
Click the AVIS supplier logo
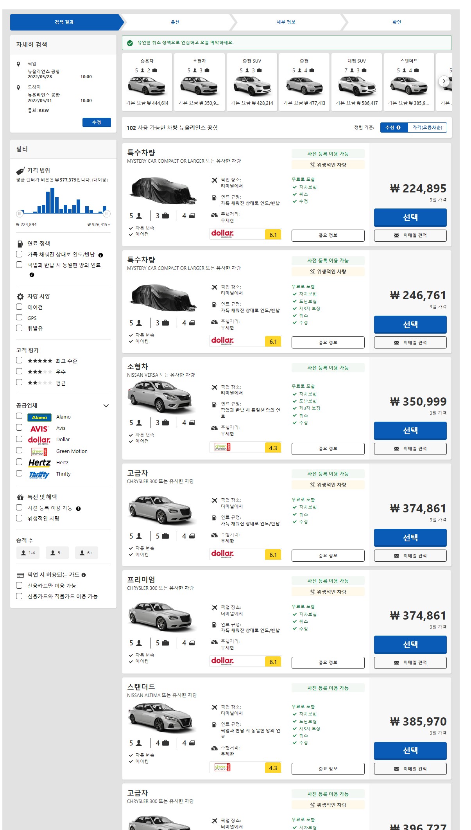(x=39, y=429)
